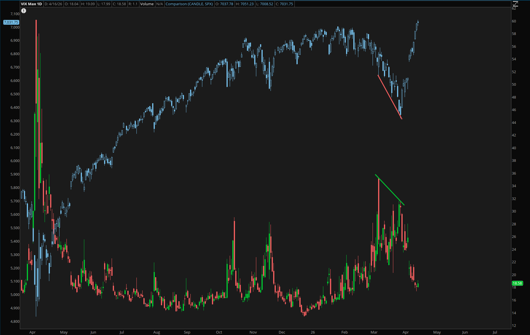Click the 50 label on the right VIX axis
This screenshot has height=335, width=530.
515,84
